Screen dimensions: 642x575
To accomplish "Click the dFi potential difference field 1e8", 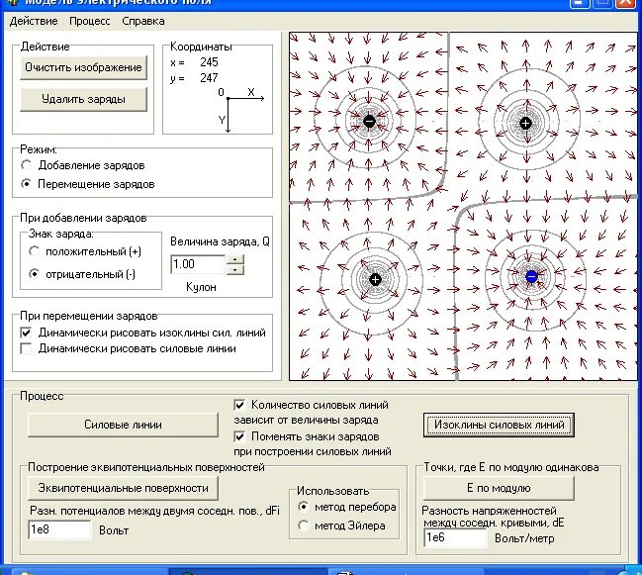I will 59,529.
